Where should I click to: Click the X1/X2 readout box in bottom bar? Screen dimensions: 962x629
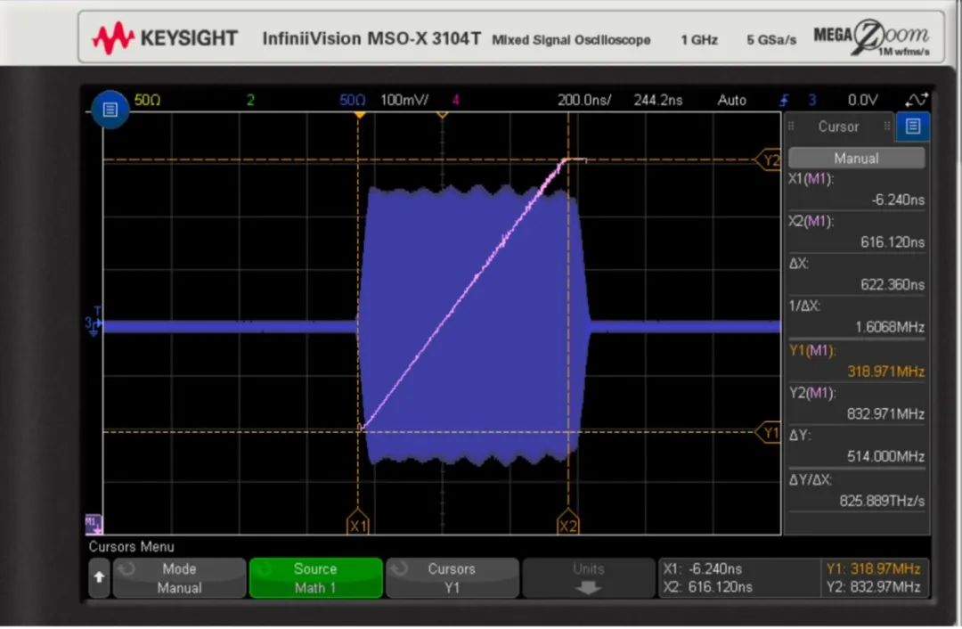(738, 577)
